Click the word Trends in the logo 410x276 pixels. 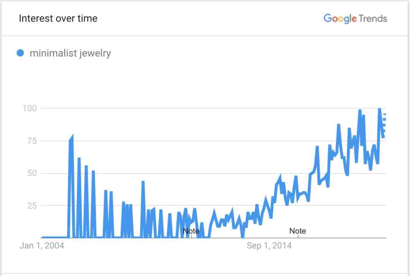click(x=373, y=19)
